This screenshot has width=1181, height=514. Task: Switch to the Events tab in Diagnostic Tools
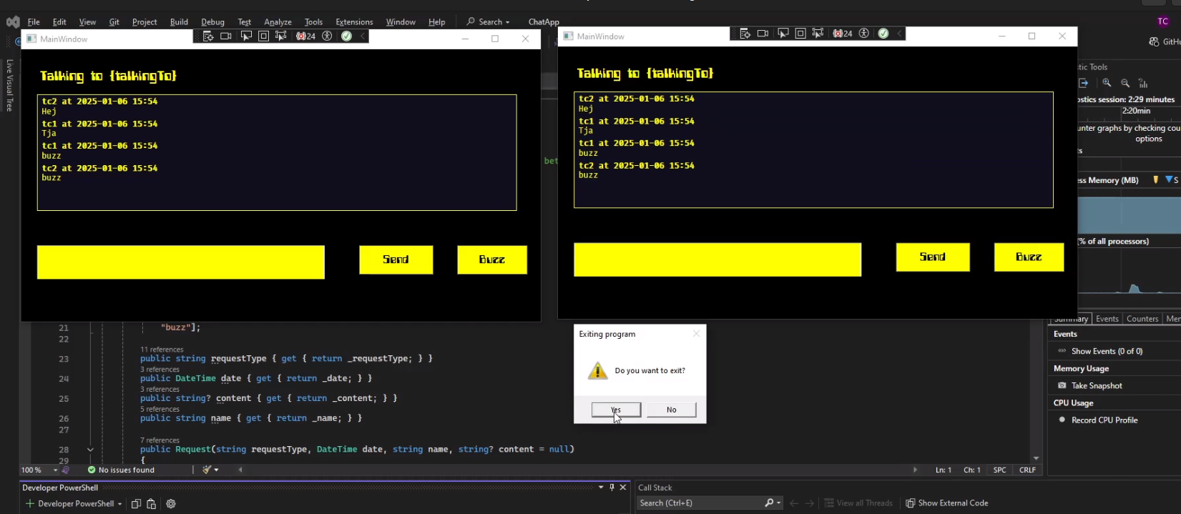pos(1107,319)
